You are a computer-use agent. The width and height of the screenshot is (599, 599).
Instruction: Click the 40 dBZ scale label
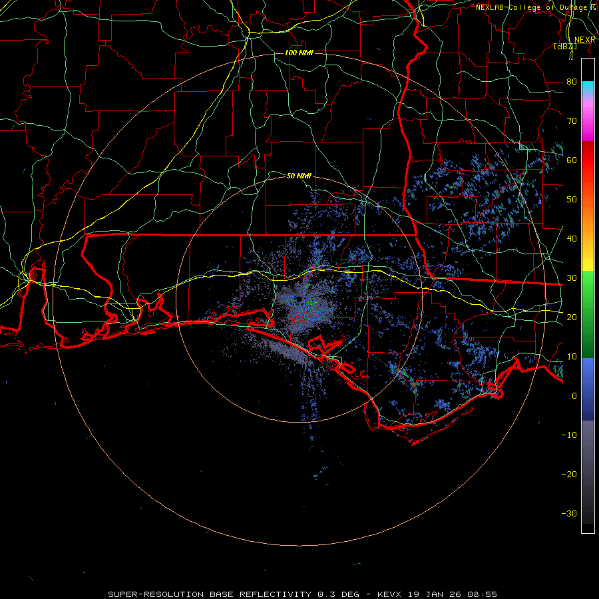pos(572,238)
